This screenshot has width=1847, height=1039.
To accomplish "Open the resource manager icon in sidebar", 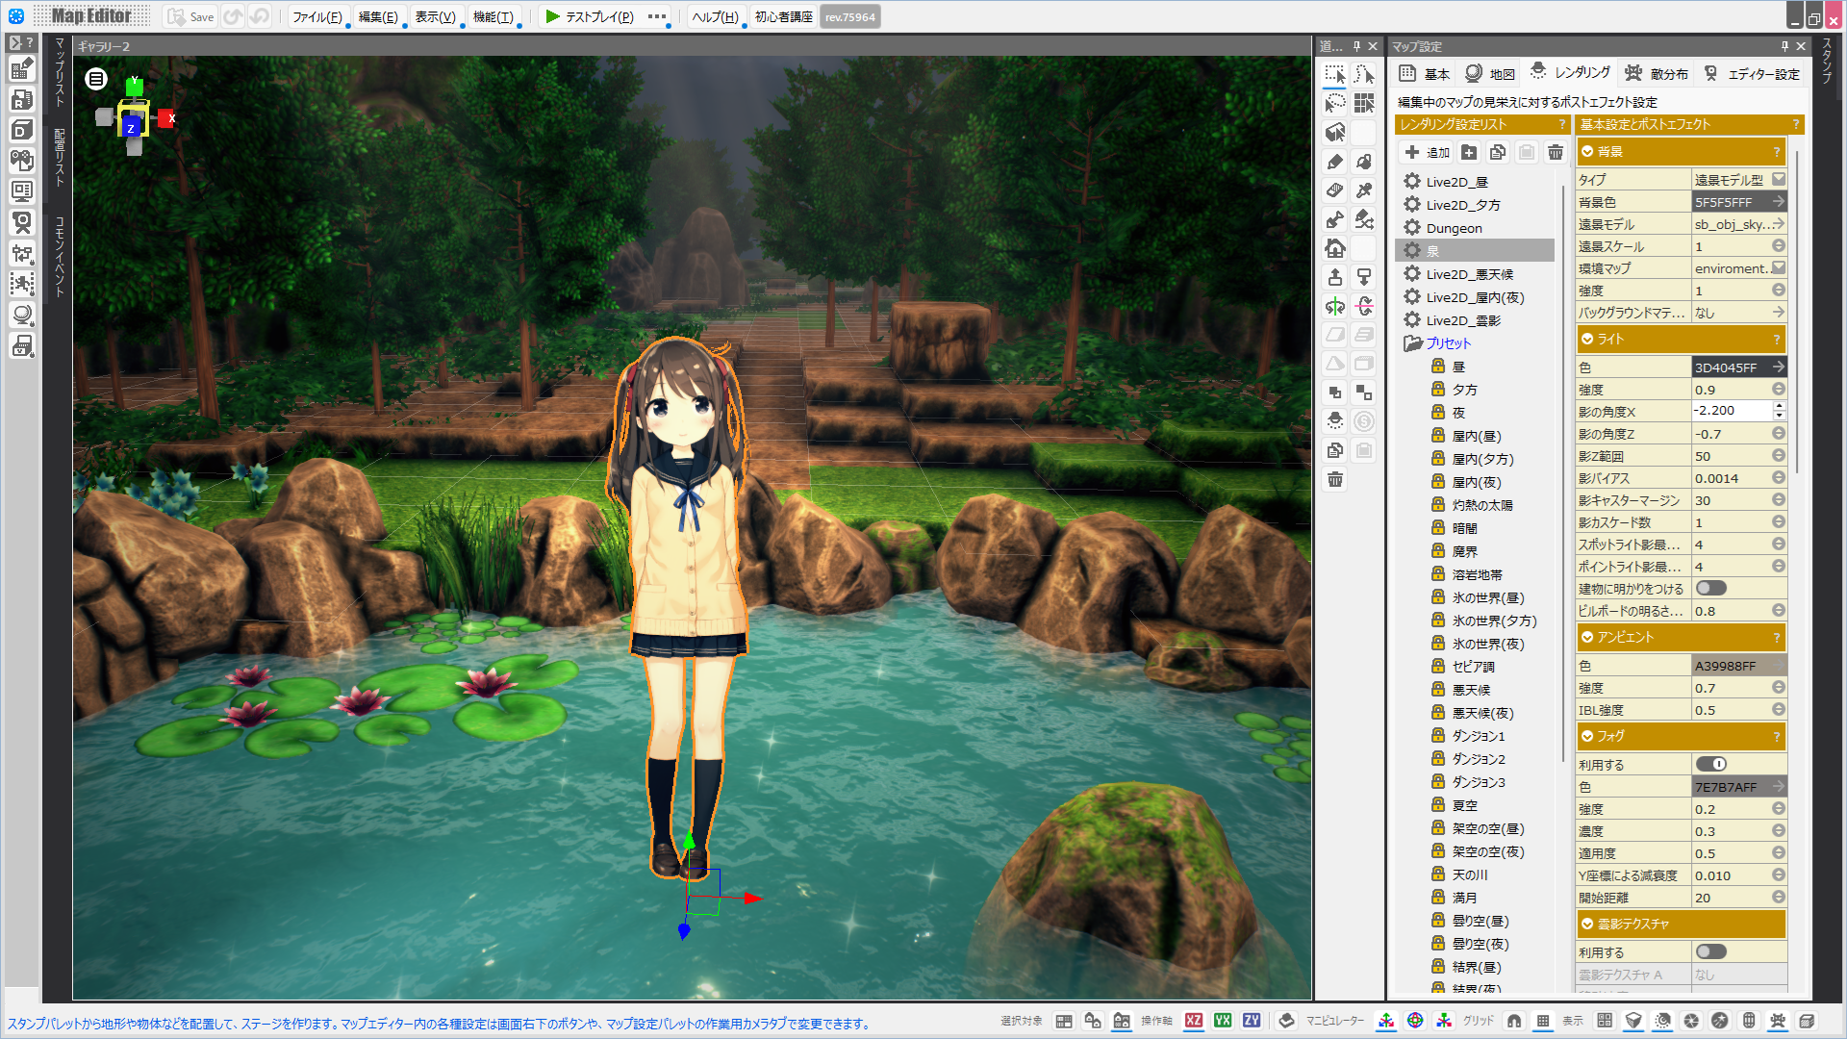I will pyautogui.click(x=22, y=99).
